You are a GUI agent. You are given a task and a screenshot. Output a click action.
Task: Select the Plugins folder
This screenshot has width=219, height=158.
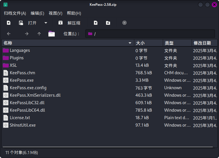coord(17,58)
